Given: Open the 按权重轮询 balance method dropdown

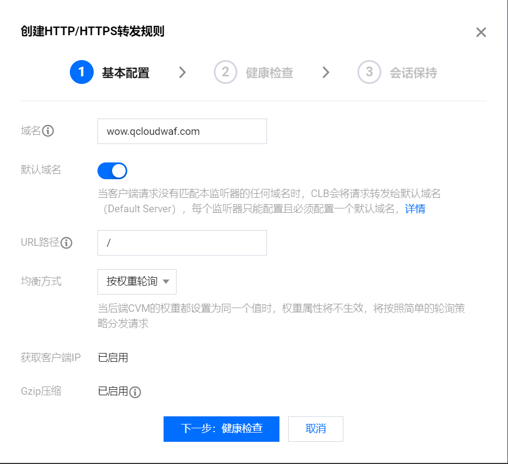Looking at the screenshot, I should 137,282.
